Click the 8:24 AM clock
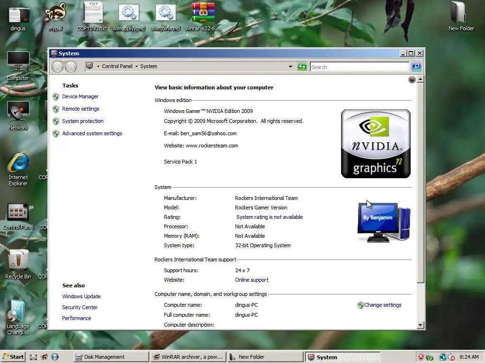Viewport: 485px width, 363px height. 469,357
